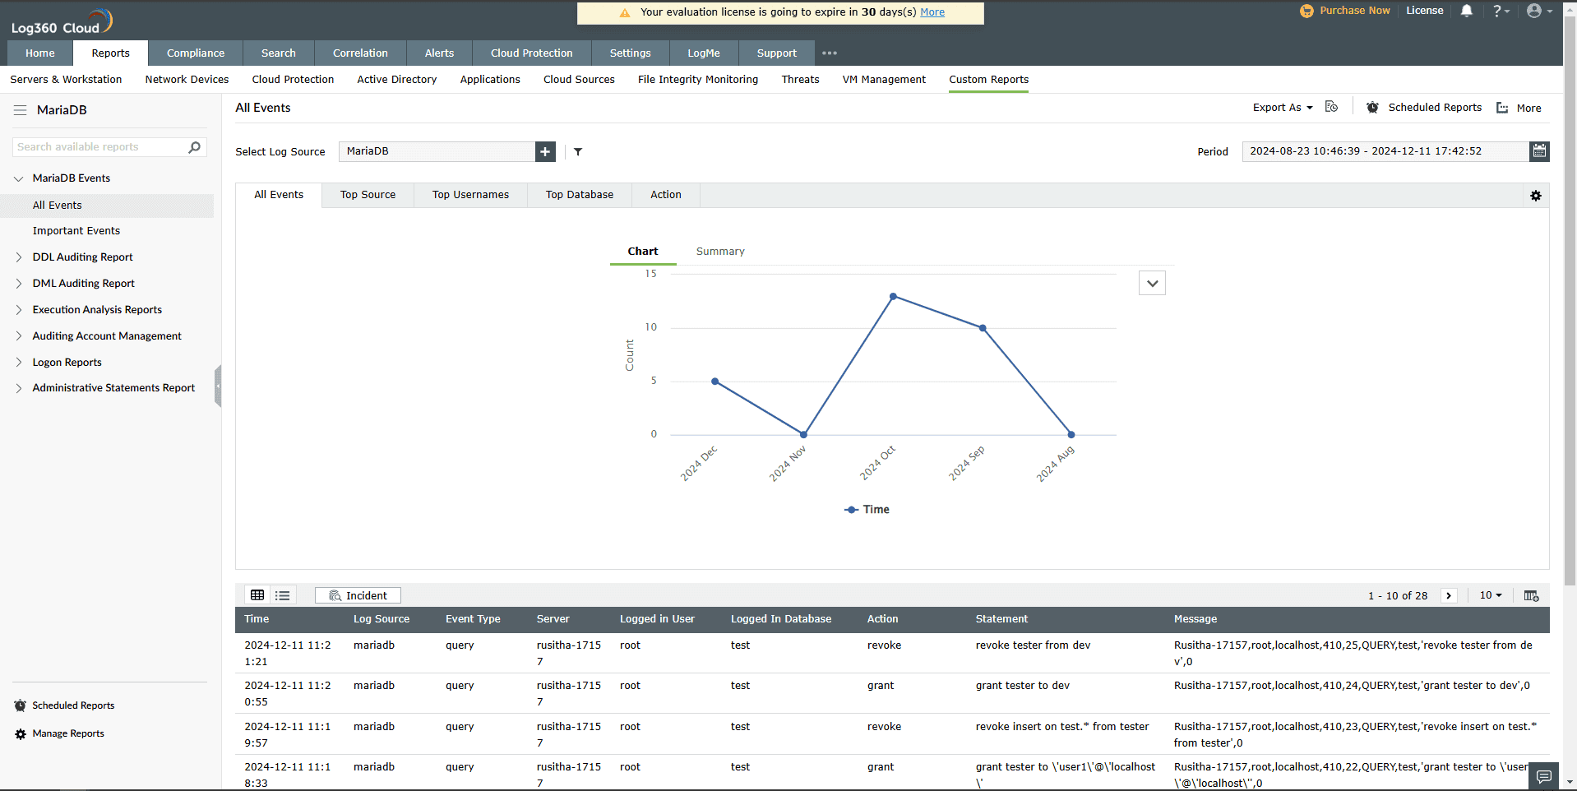Screen dimensions: 1577x791
Task: Open the rows per page dropdown
Action: pyautogui.click(x=1491, y=595)
